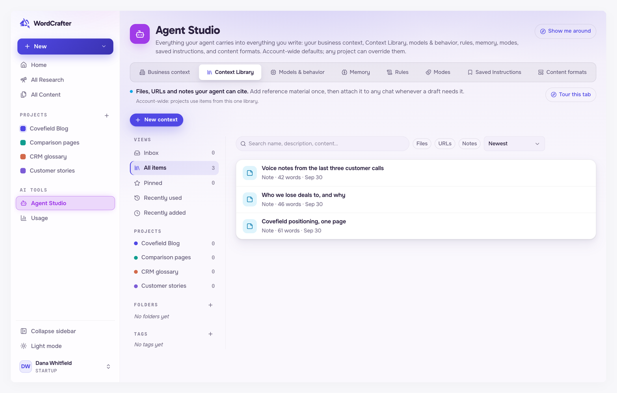Switch to Context Library tab

coord(230,72)
